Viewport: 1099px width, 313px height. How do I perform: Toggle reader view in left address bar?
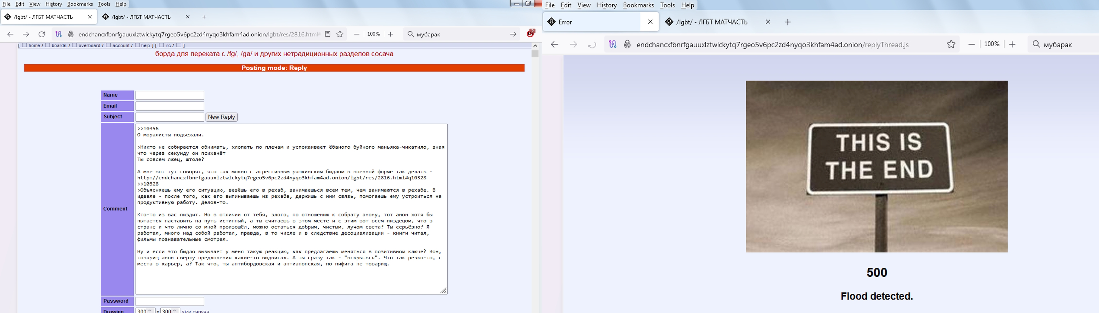pos(328,34)
